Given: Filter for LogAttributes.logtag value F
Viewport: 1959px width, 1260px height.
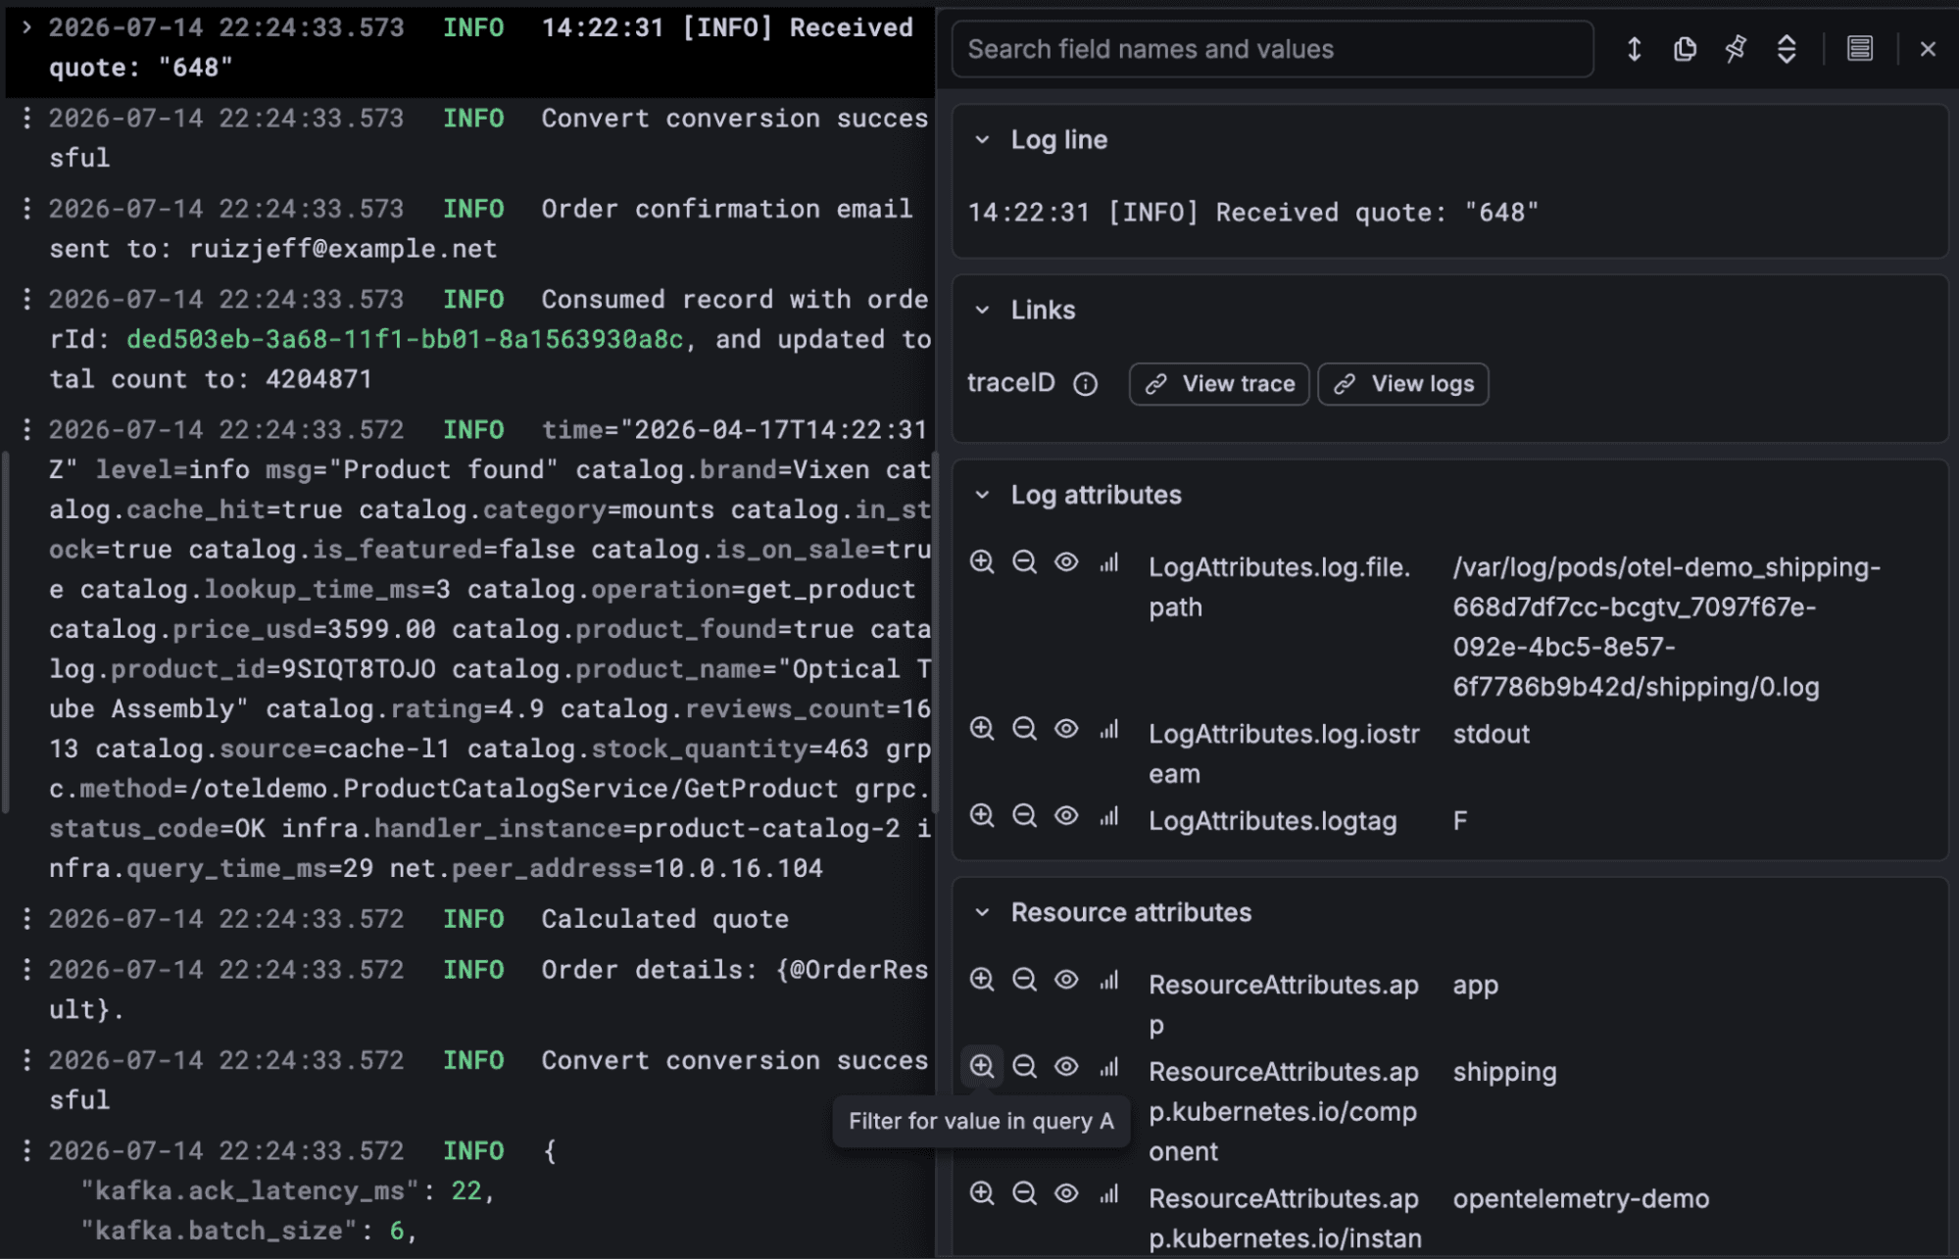Looking at the screenshot, I should tap(982, 816).
